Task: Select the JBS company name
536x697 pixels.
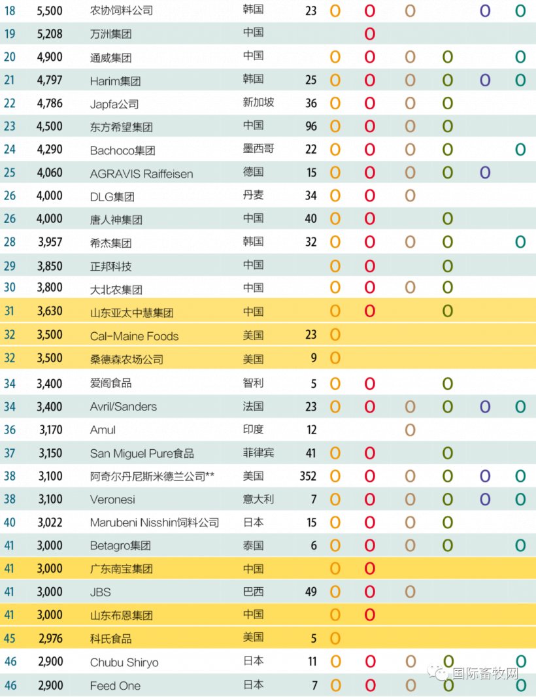Action: (x=101, y=592)
